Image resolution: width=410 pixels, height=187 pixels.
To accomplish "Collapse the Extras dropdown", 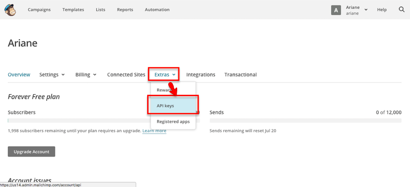I will pos(165,75).
